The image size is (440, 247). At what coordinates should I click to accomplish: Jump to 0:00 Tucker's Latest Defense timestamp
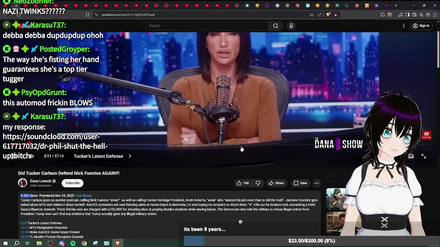24,223
